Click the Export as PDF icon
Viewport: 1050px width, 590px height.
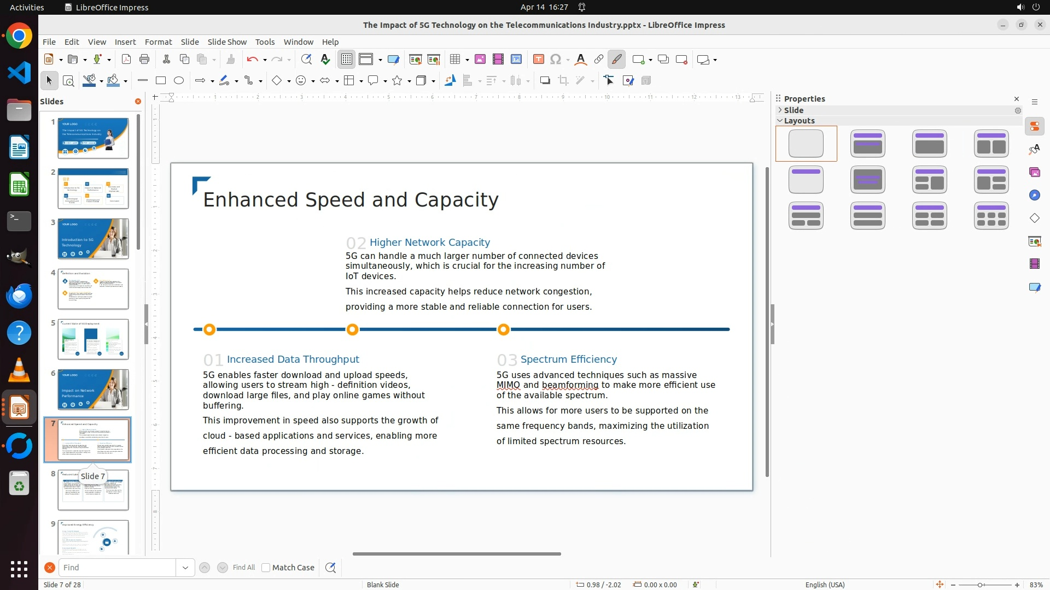(x=126, y=60)
